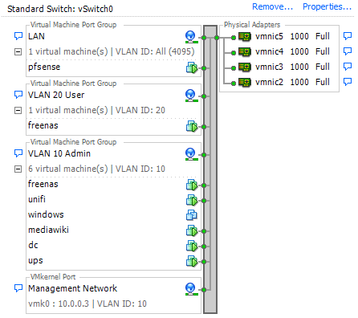Click the pfsense VM icon

192,67
